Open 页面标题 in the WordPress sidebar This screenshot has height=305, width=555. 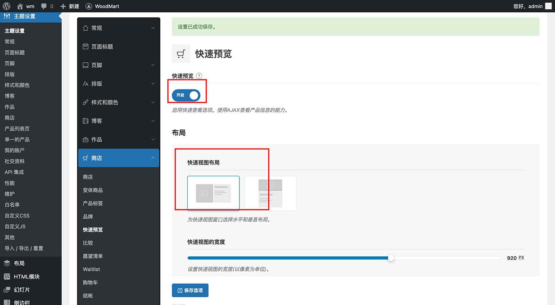coord(15,52)
